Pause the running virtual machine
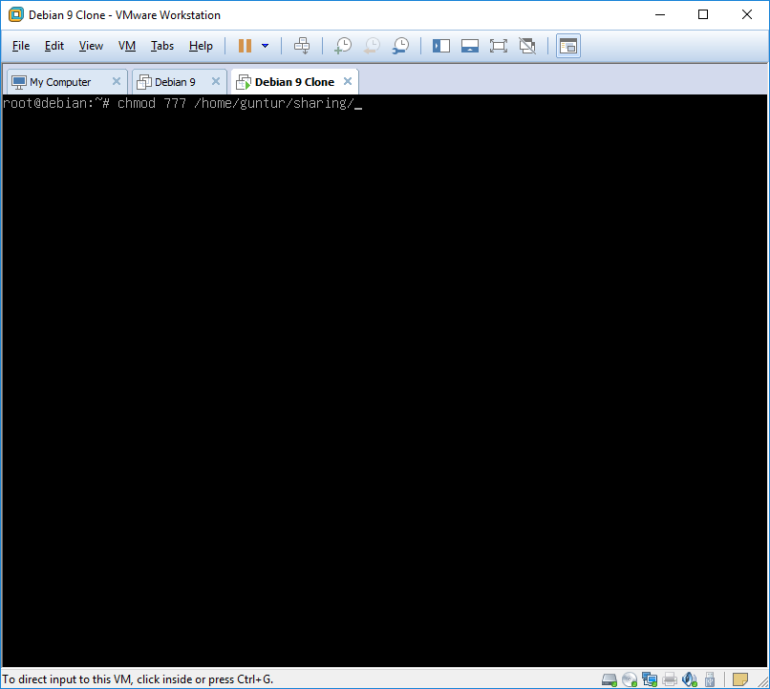The height and width of the screenshot is (689, 770). 245,46
